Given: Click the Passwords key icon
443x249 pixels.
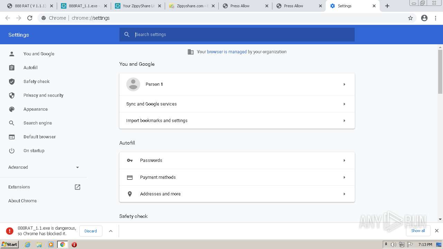Looking at the screenshot, I should tap(130, 160).
